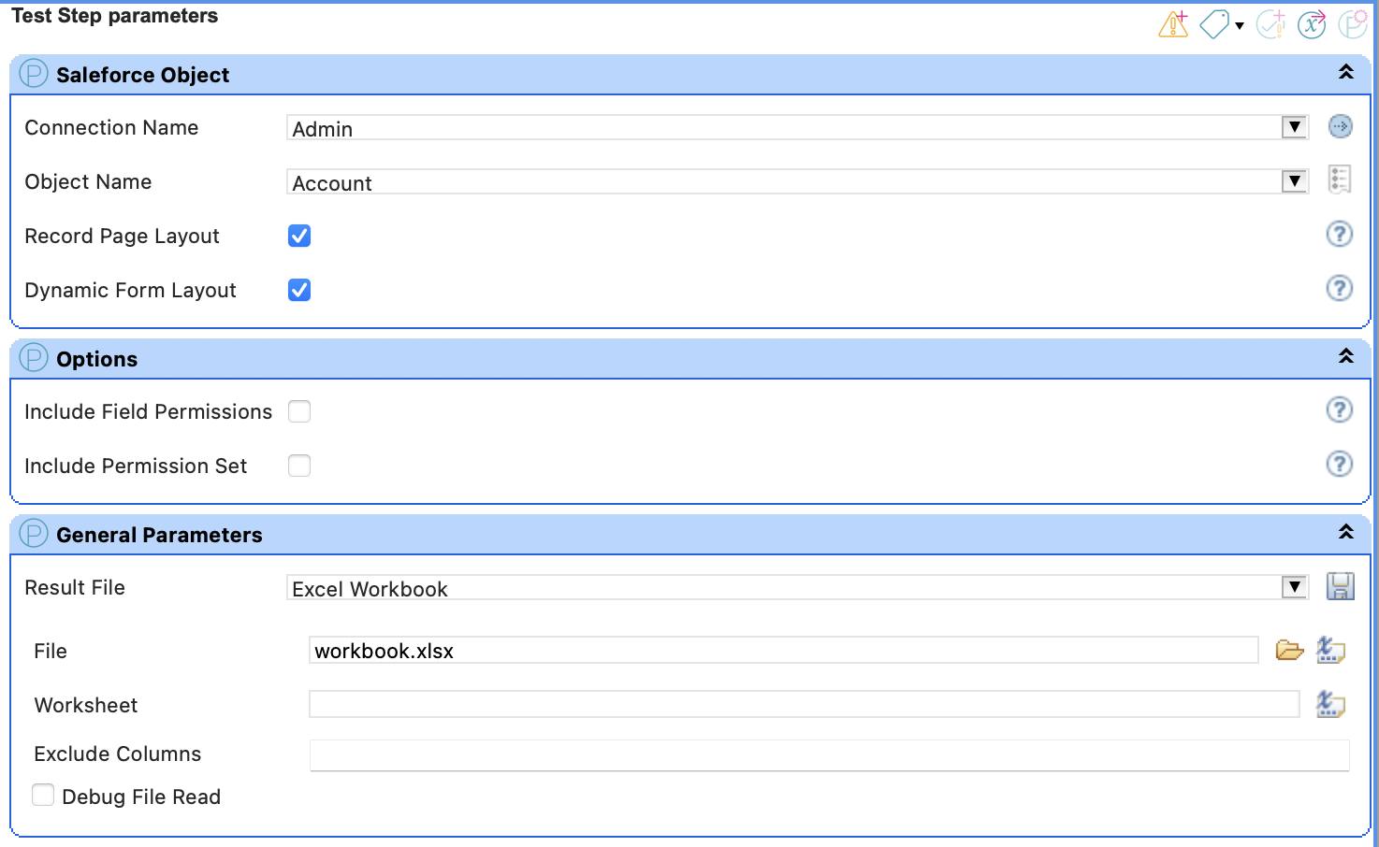Open the Connection Name dropdown
Image resolution: width=1379 pixels, height=847 pixels.
pos(1294,126)
